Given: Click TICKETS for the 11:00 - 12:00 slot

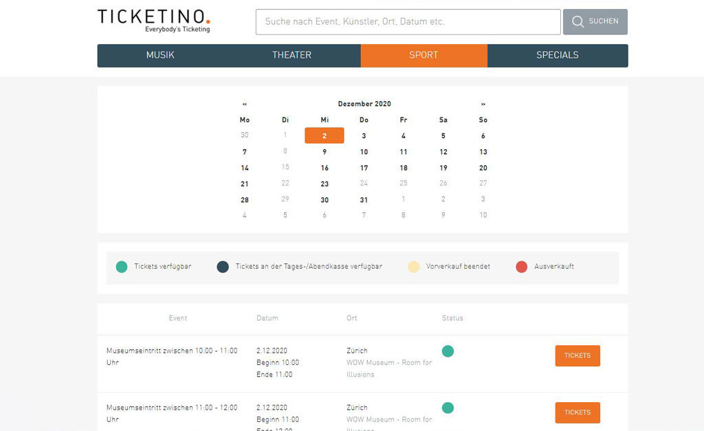Looking at the screenshot, I should [x=577, y=412].
